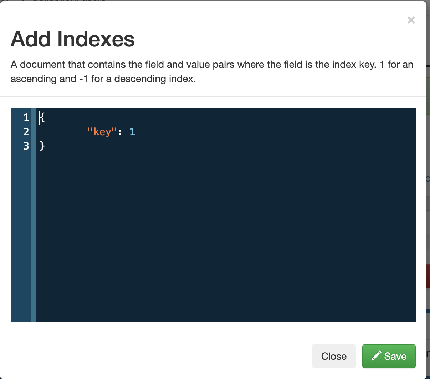The height and width of the screenshot is (379, 430).
Task: Select line number 3 in the gutter
Action: (x=26, y=146)
